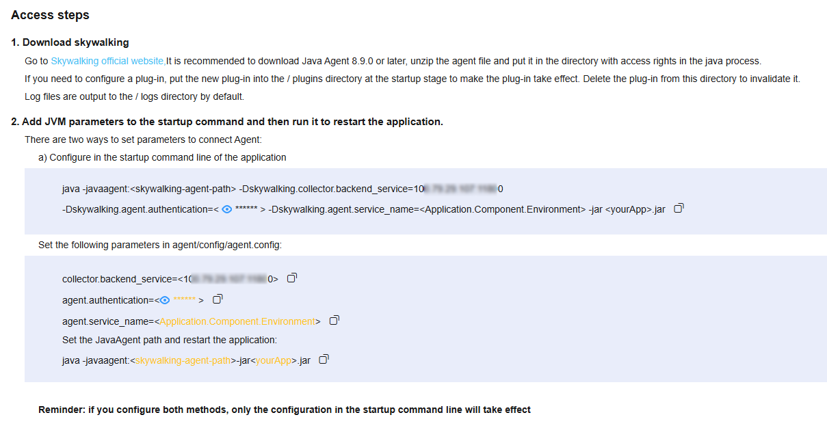
Task: Copy the agent.authentication config line
Action: (218, 299)
